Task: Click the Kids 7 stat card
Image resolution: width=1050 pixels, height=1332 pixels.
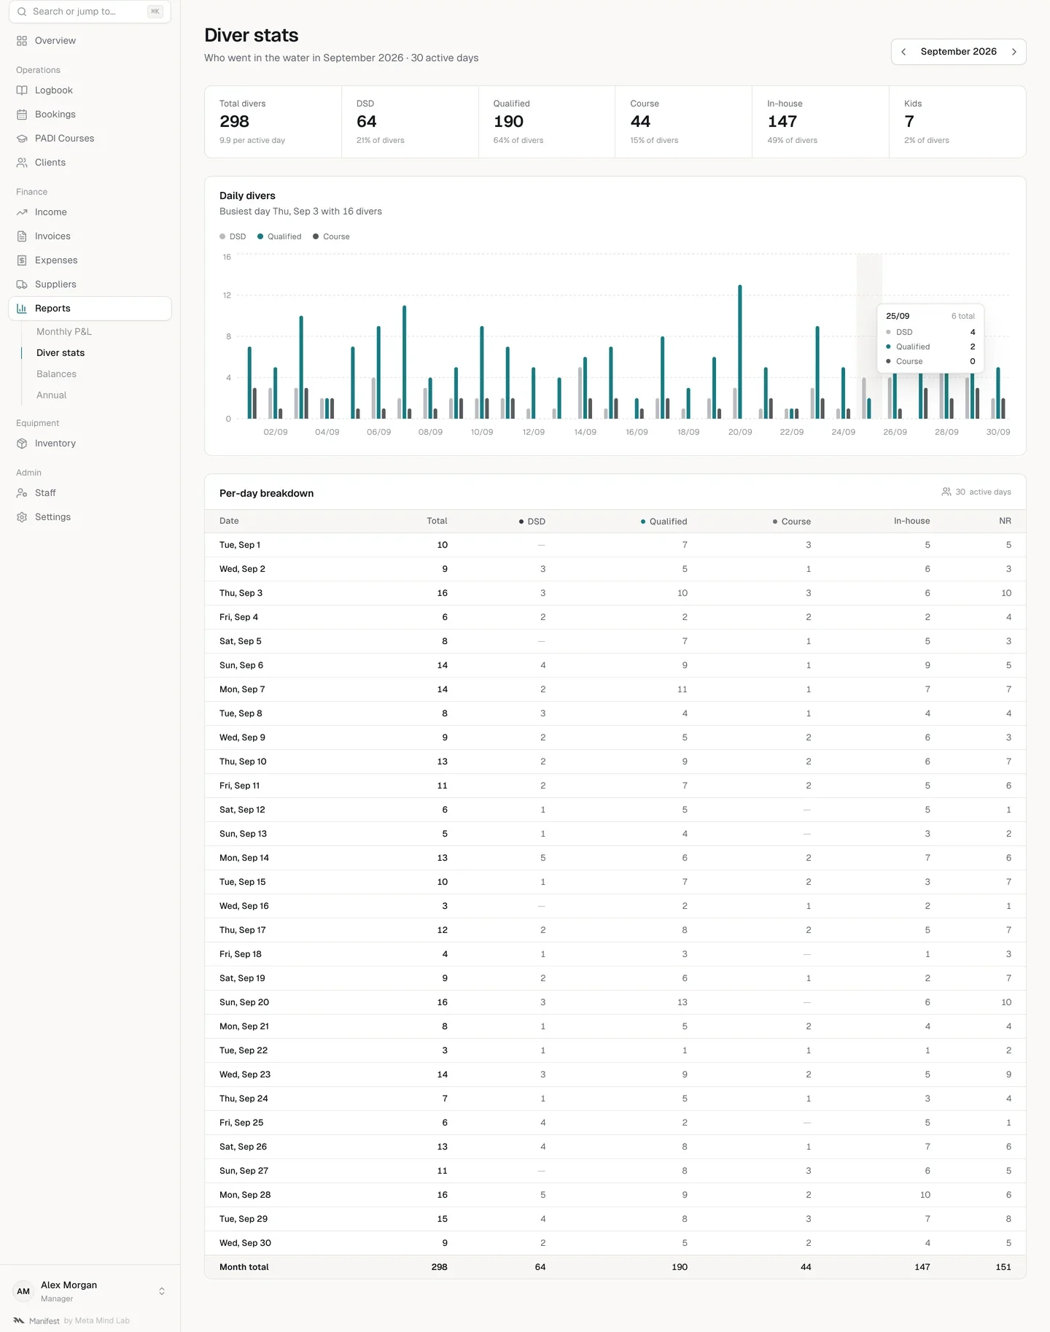Action: (957, 122)
